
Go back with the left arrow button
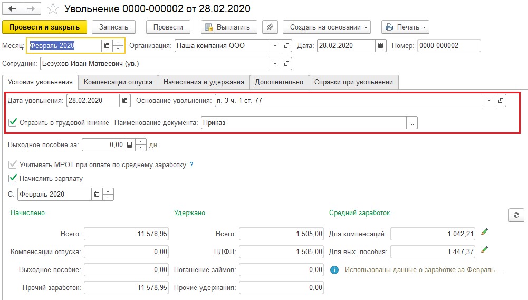pyautogui.click(x=12, y=9)
